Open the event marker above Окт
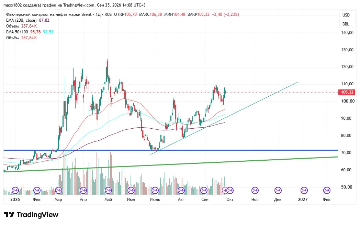Screen dimensions: 360x225 point(230,191)
